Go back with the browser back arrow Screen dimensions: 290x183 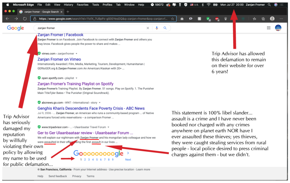7,19
